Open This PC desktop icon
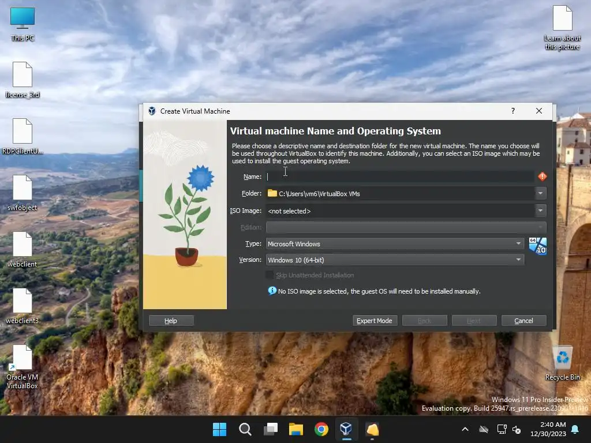The image size is (591, 443). point(23,23)
